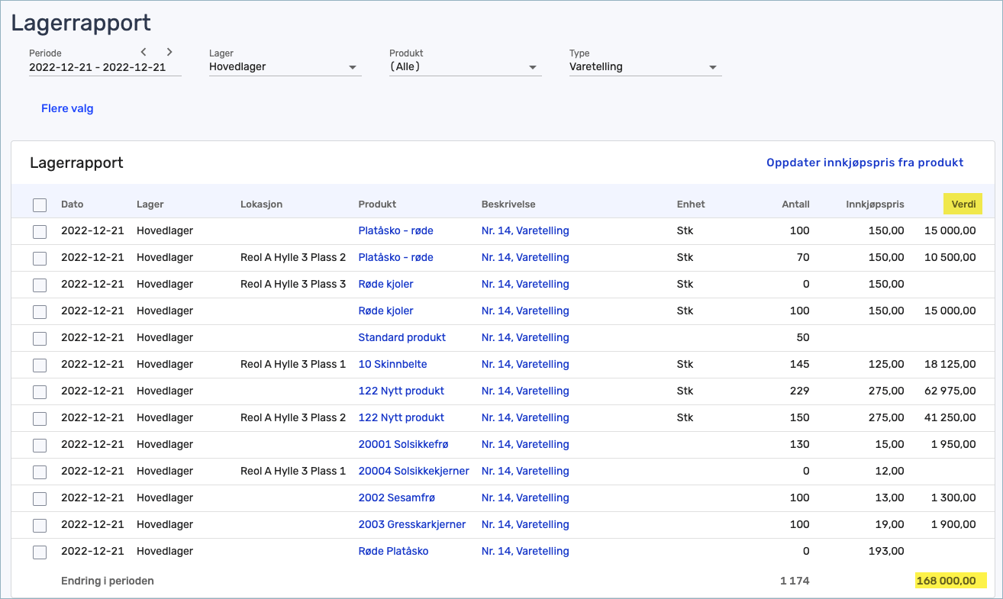The width and height of the screenshot is (1003, 599).
Task: Toggle the select-all checkbox in header
Action: [40, 204]
